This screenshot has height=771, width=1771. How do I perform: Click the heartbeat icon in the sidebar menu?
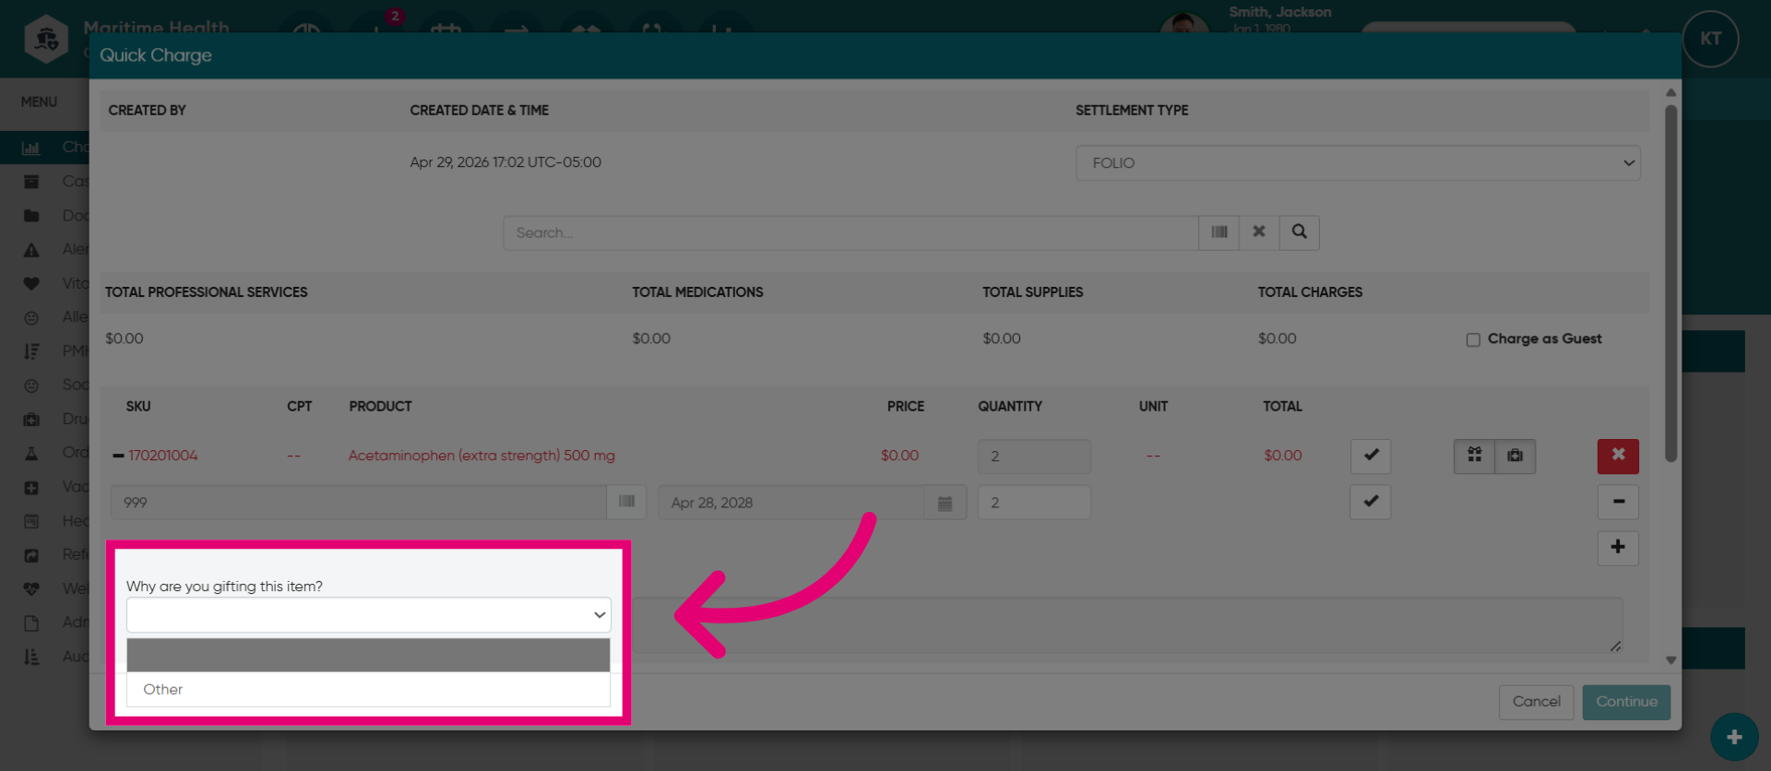(31, 588)
